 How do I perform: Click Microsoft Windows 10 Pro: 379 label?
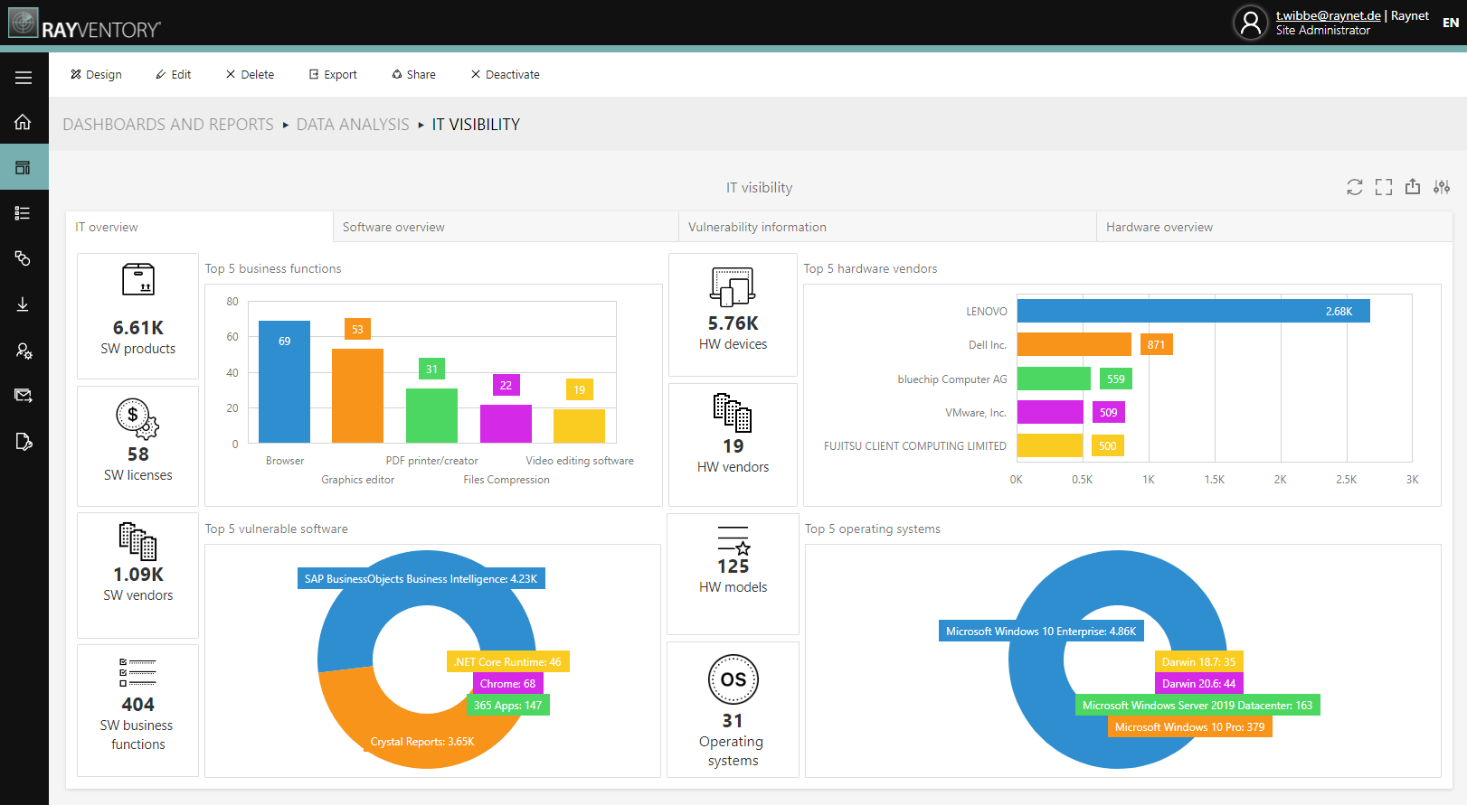click(x=1189, y=727)
